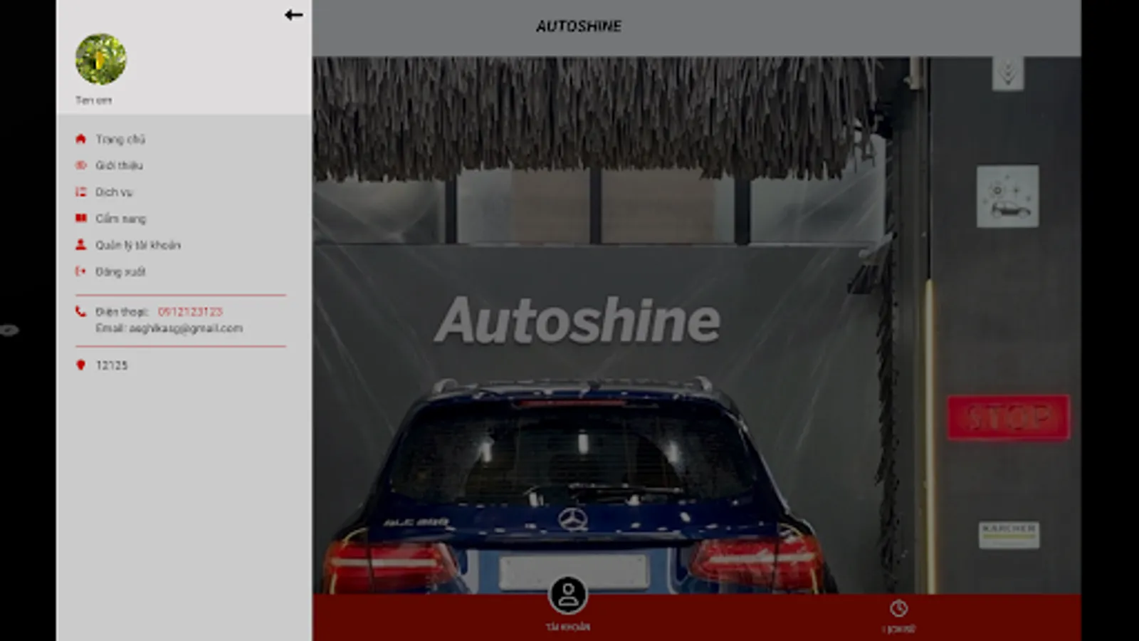
Task: Select Đăng xuất to log out
Action: [120, 271]
